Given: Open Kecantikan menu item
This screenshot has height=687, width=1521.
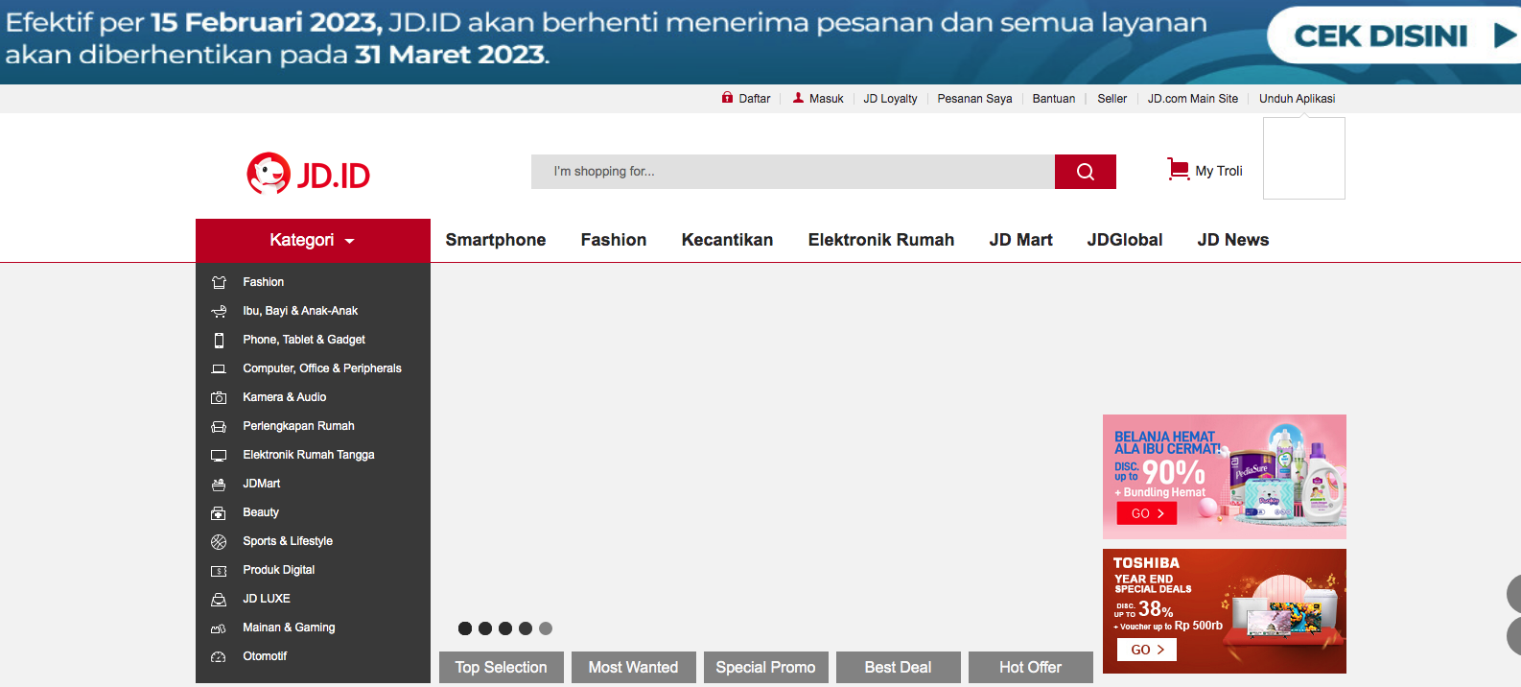Looking at the screenshot, I should pos(727,240).
